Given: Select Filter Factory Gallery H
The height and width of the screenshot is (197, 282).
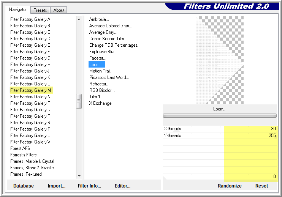Looking at the screenshot, I should click(x=30, y=65).
